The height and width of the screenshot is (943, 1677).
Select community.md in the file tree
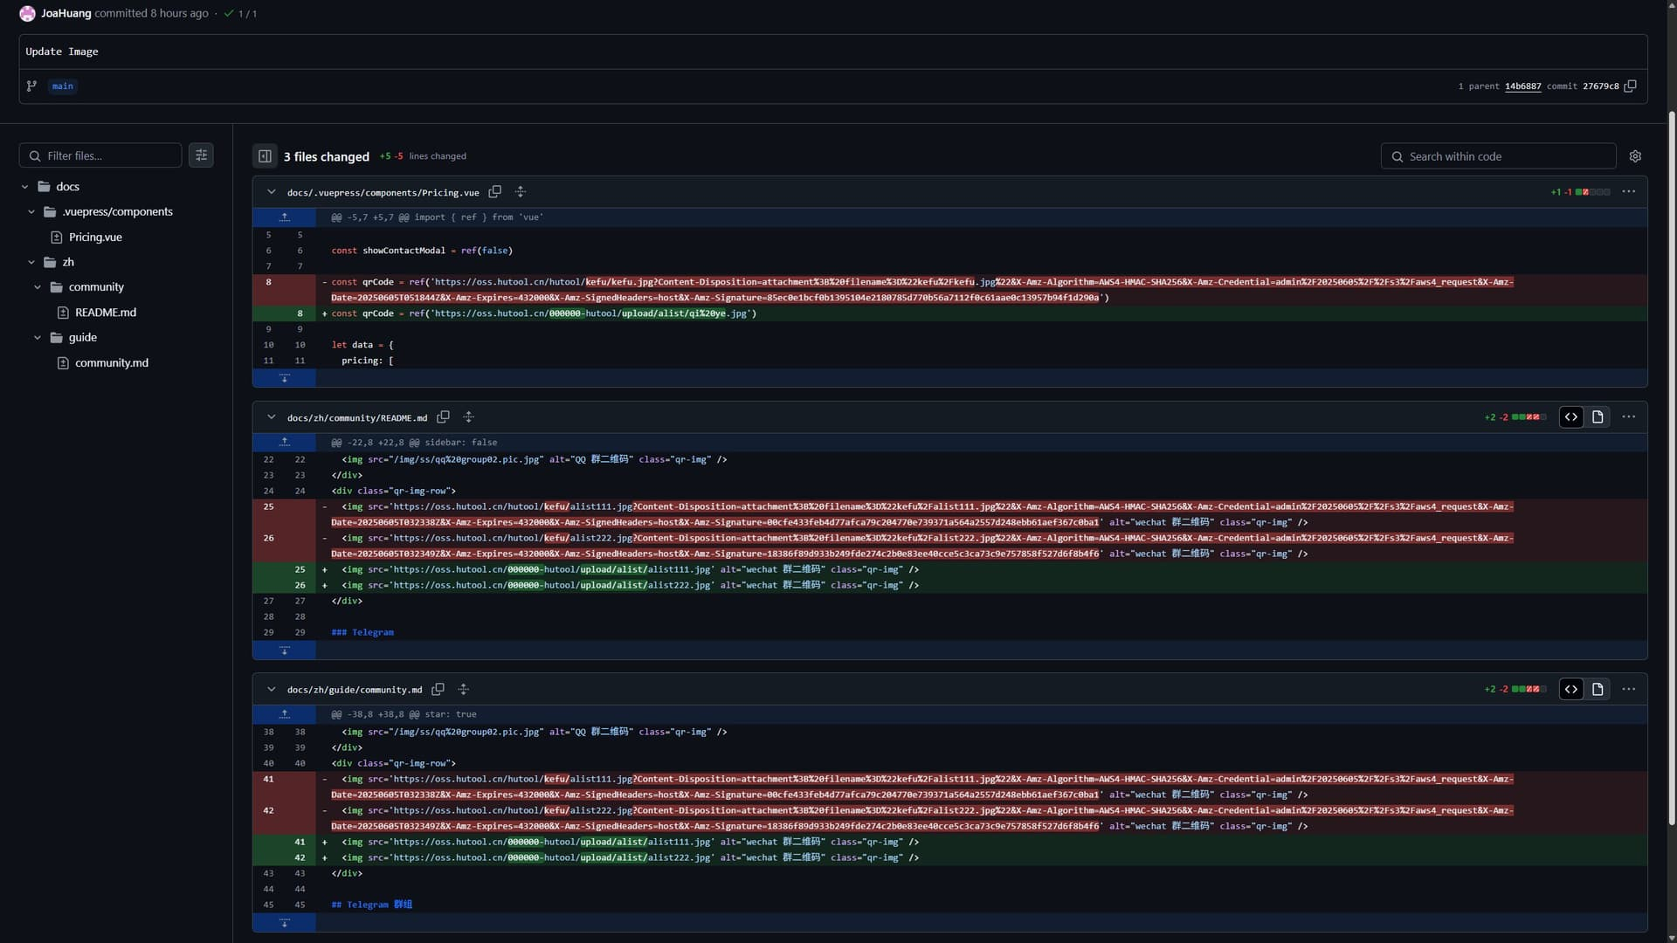click(x=111, y=363)
